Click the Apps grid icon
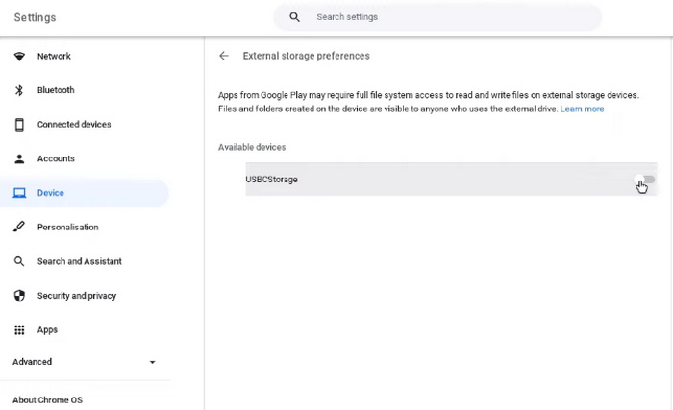Screen dimensions: 673x410 [x=19, y=329]
